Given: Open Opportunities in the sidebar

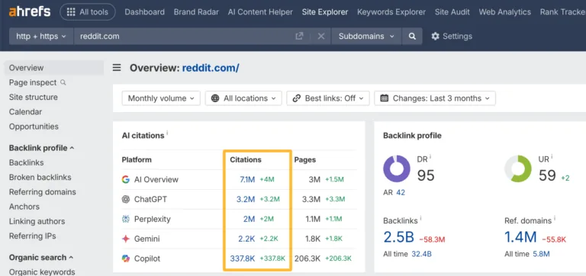Looking at the screenshot, I should (x=34, y=127).
